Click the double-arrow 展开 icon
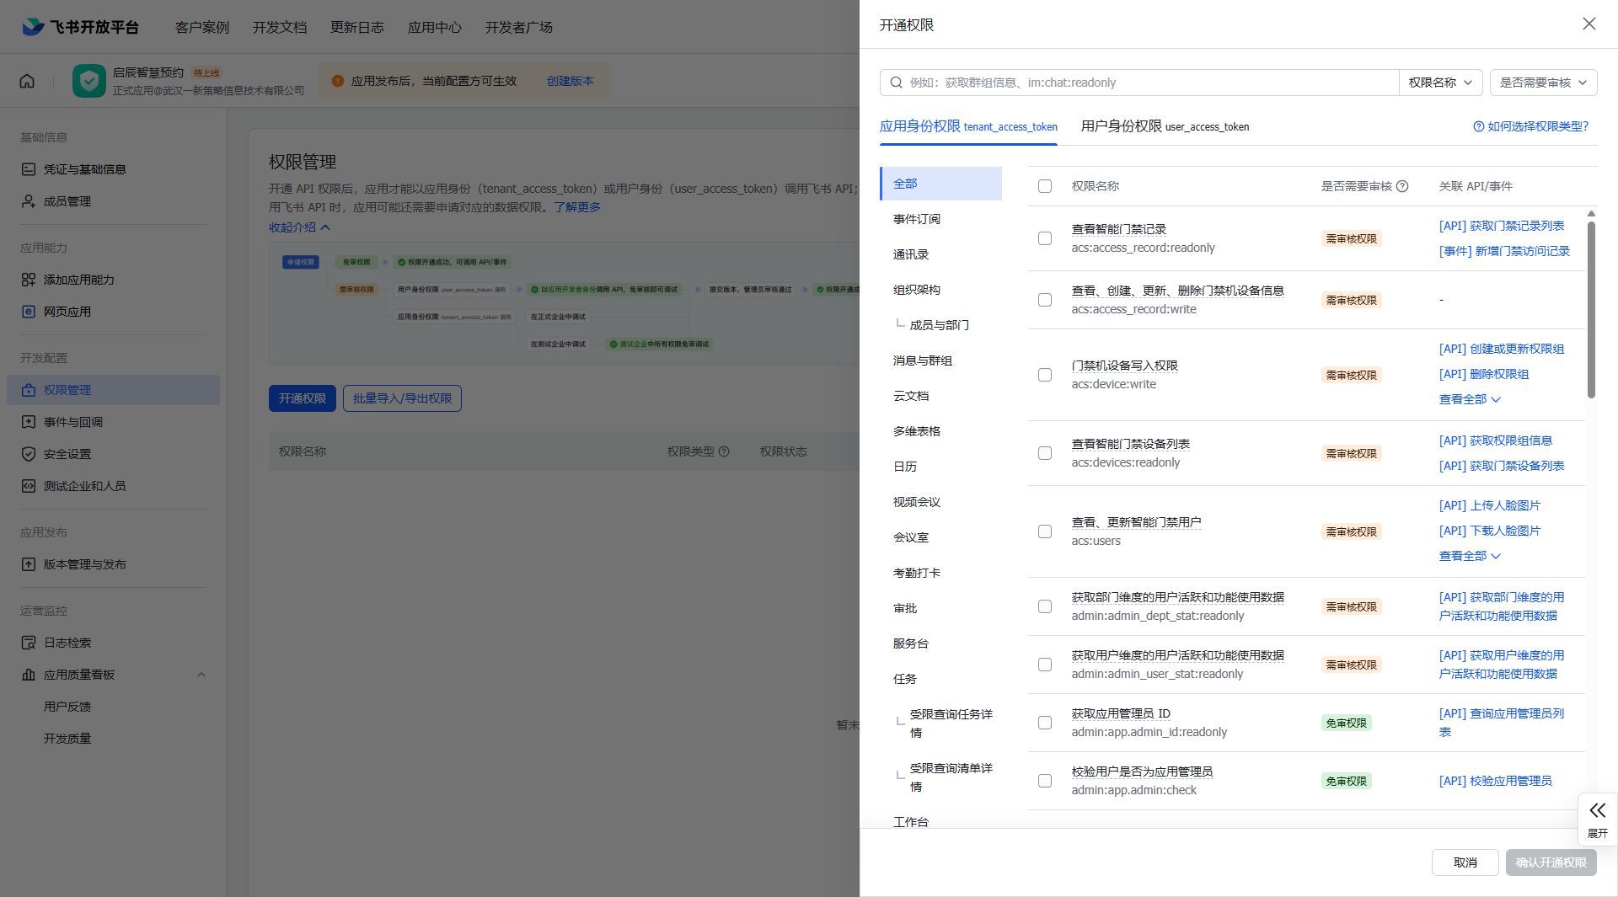Image resolution: width=1618 pixels, height=897 pixels. pyautogui.click(x=1597, y=811)
